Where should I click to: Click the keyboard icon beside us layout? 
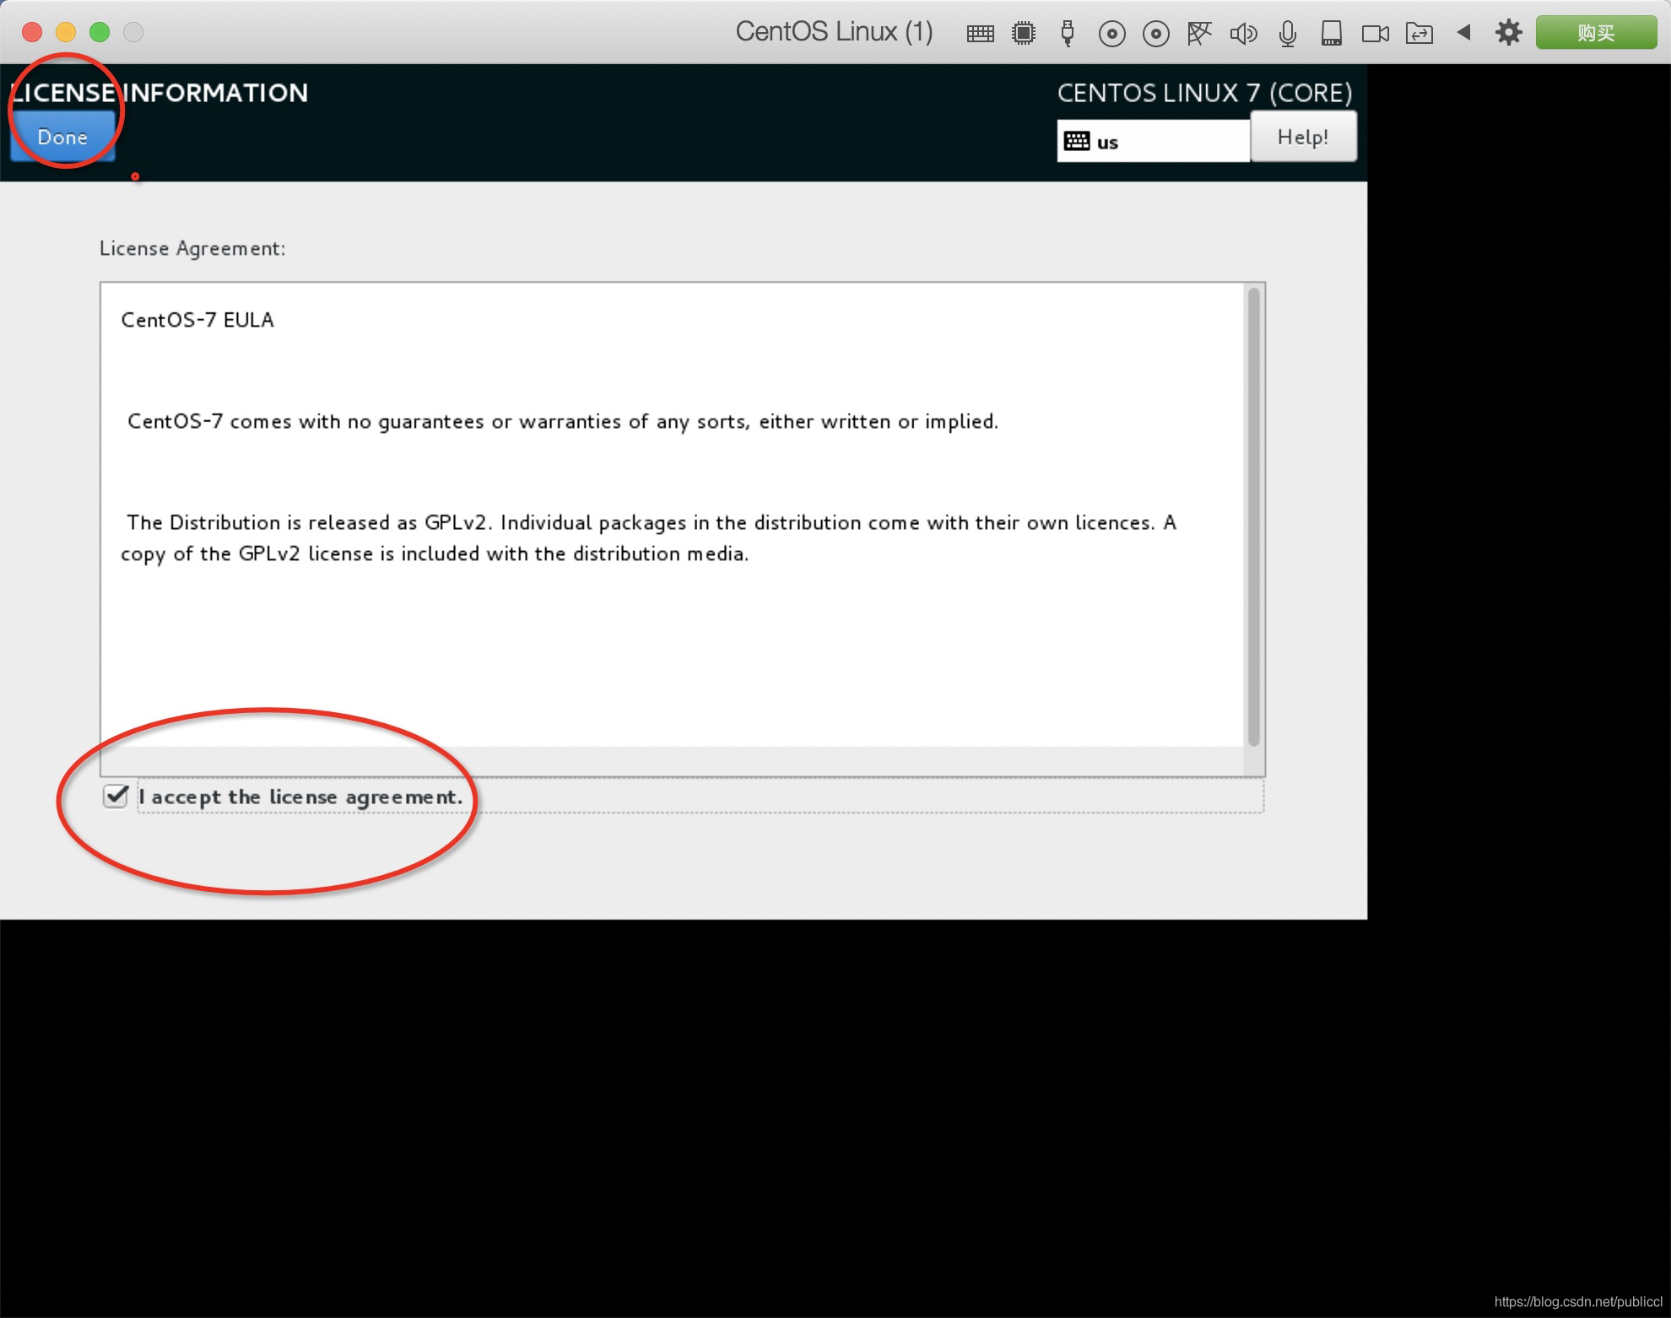(1077, 141)
